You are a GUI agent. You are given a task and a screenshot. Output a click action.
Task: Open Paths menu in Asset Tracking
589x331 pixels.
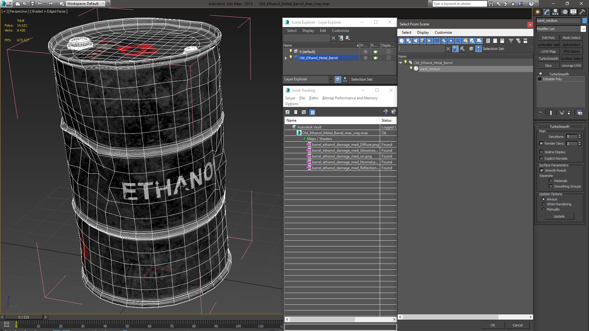(x=314, y=98)
